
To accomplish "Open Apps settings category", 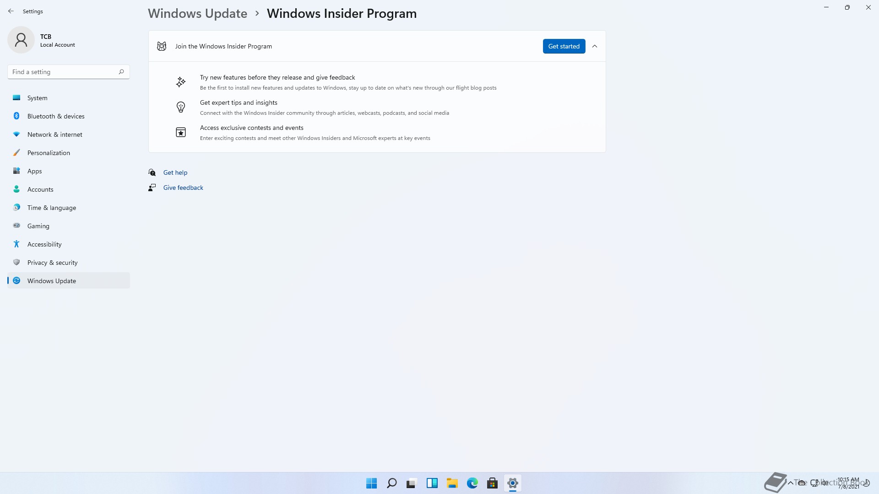I will point(69,171).
